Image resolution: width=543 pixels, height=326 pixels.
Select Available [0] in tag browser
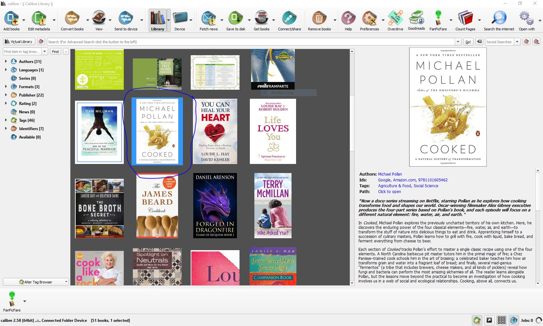(x=30, y=137)
